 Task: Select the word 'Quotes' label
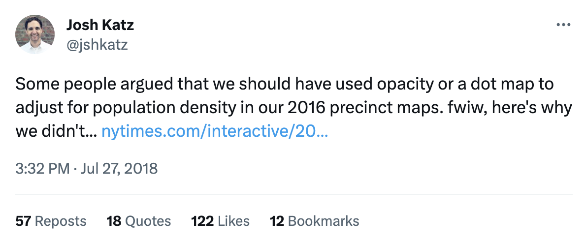pos(148,221)
